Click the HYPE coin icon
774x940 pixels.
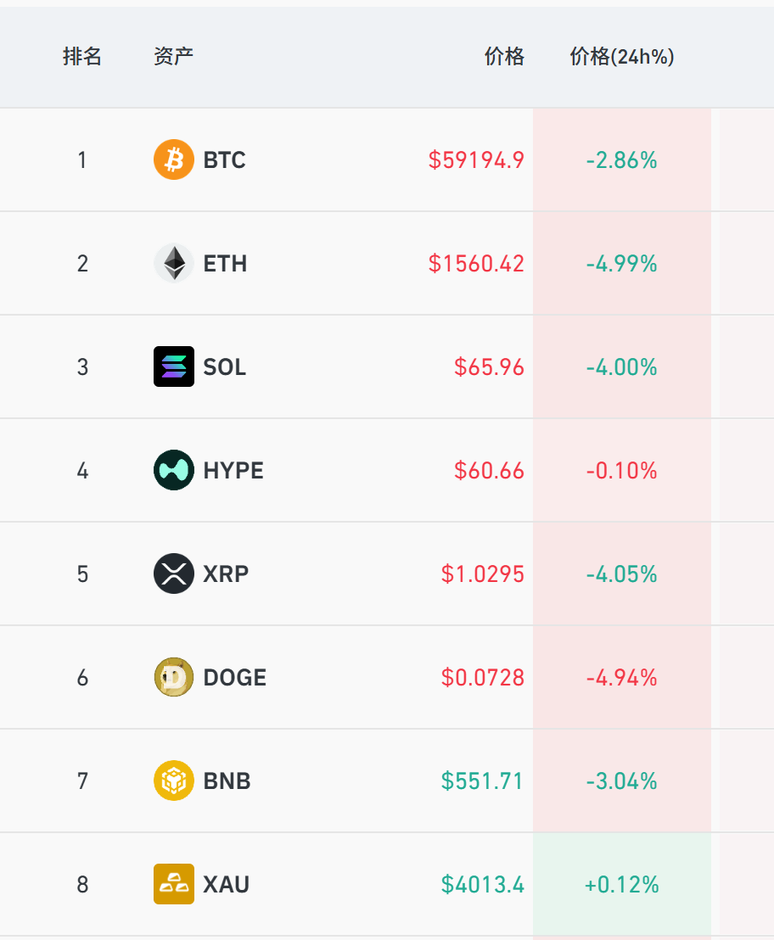(x=174, y=470)
